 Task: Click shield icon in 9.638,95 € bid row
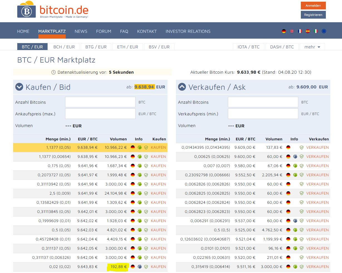point(146,157)
